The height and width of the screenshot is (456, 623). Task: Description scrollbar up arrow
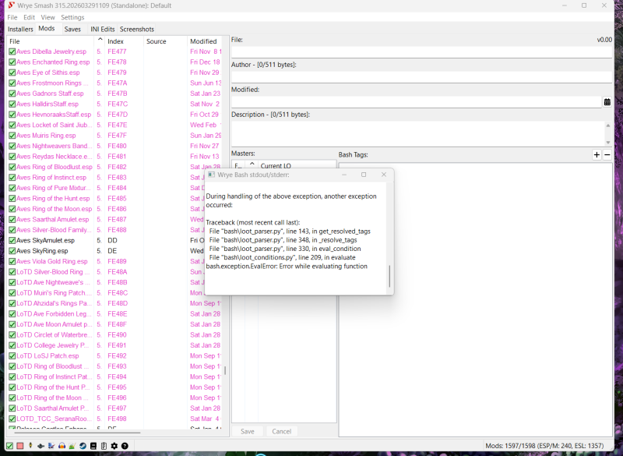click(608, 125)
